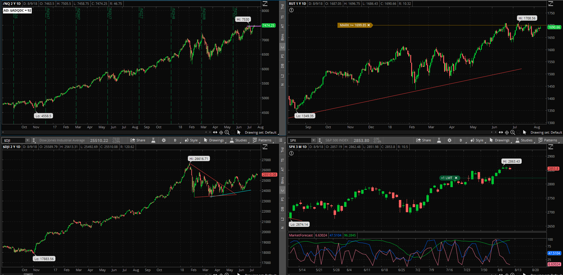Screen dimensions: 563x275
Task: Open the Patterns menu in the $DJI toolbar
Action: click(x=262, y=140)
